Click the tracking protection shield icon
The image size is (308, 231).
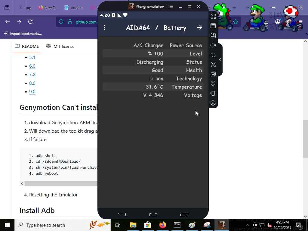[x=61, y=22]
